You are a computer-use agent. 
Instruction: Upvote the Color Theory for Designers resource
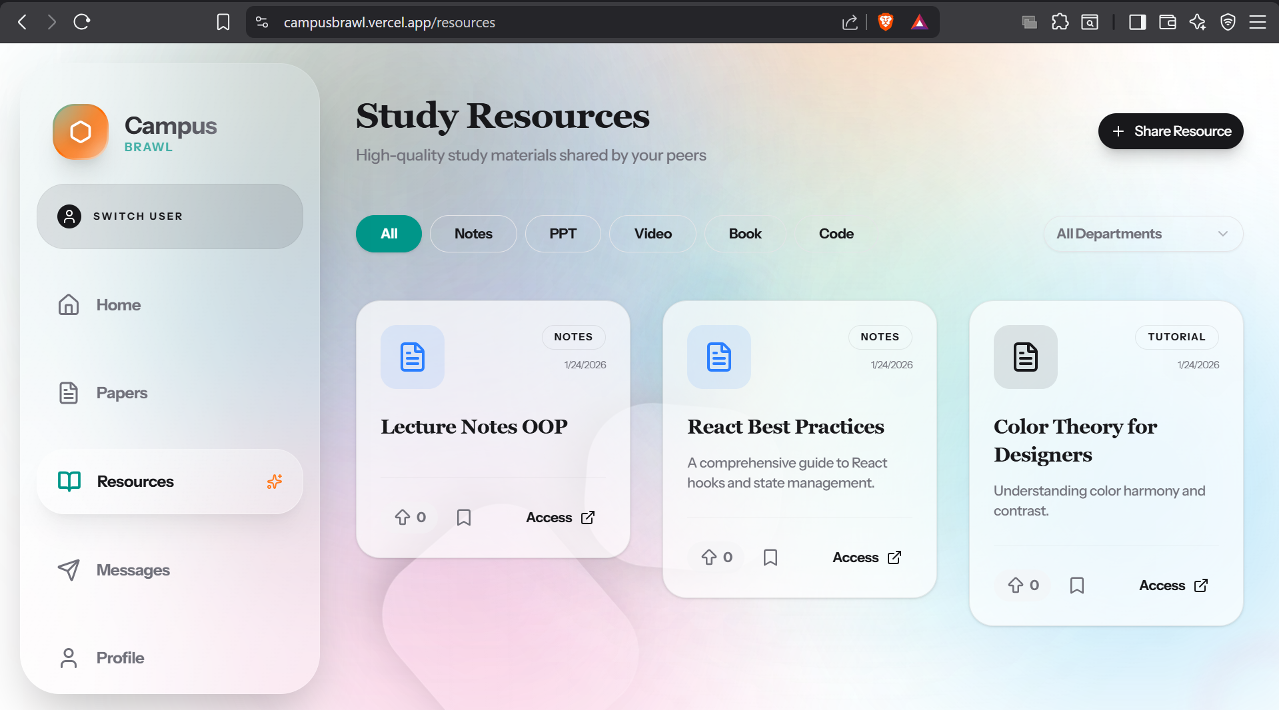[x=1023, y=585]
